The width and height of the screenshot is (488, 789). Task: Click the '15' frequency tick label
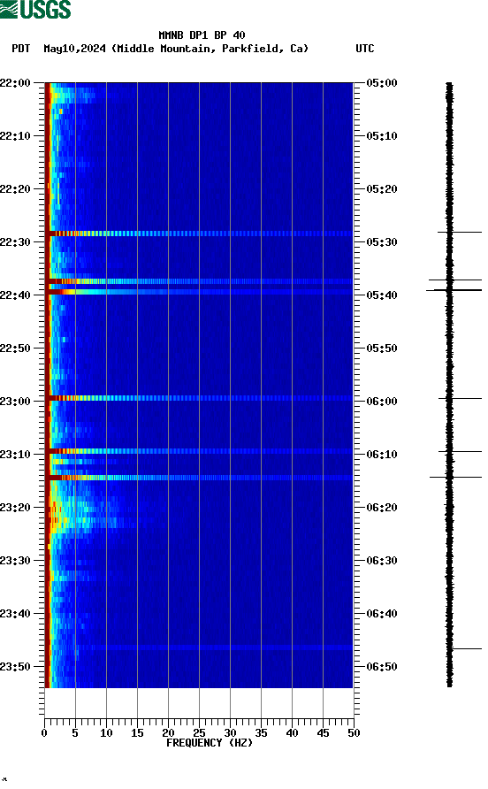pyautogui.click(x=137, y=733)
